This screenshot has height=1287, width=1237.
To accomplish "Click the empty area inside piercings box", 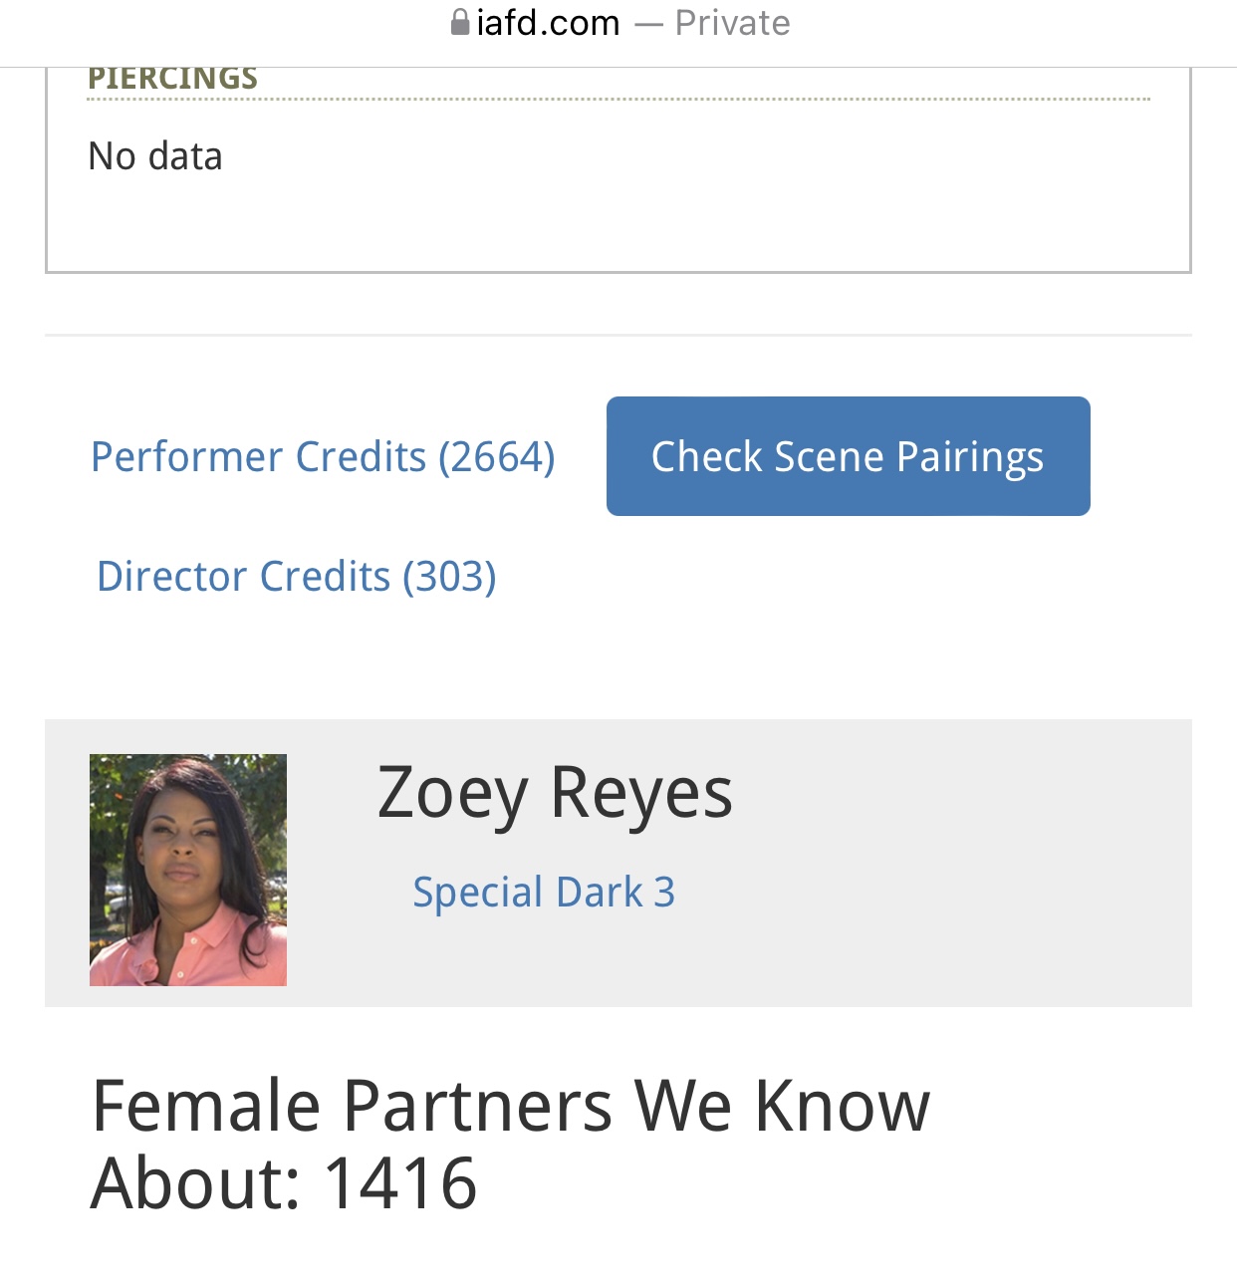I will [x=697, y=199].
